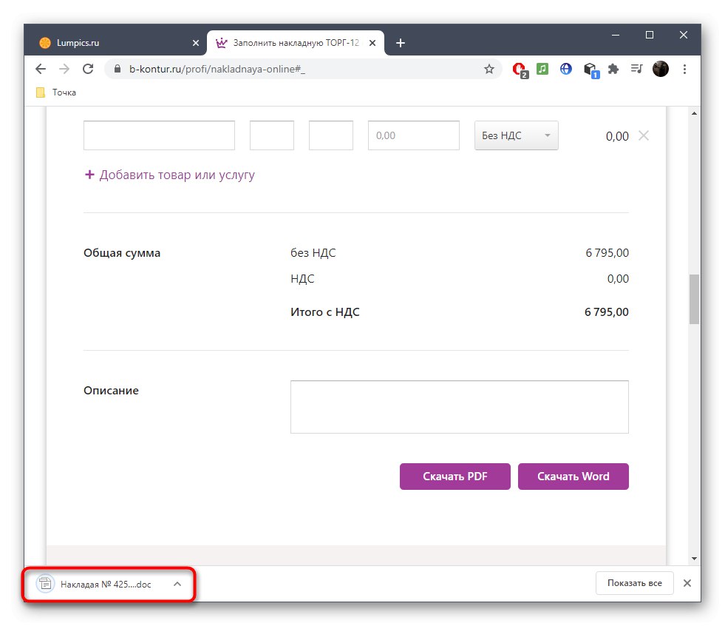Click the Скачать PDF button
Viewport: 725px width, 626px height.
tap(455, 476)
